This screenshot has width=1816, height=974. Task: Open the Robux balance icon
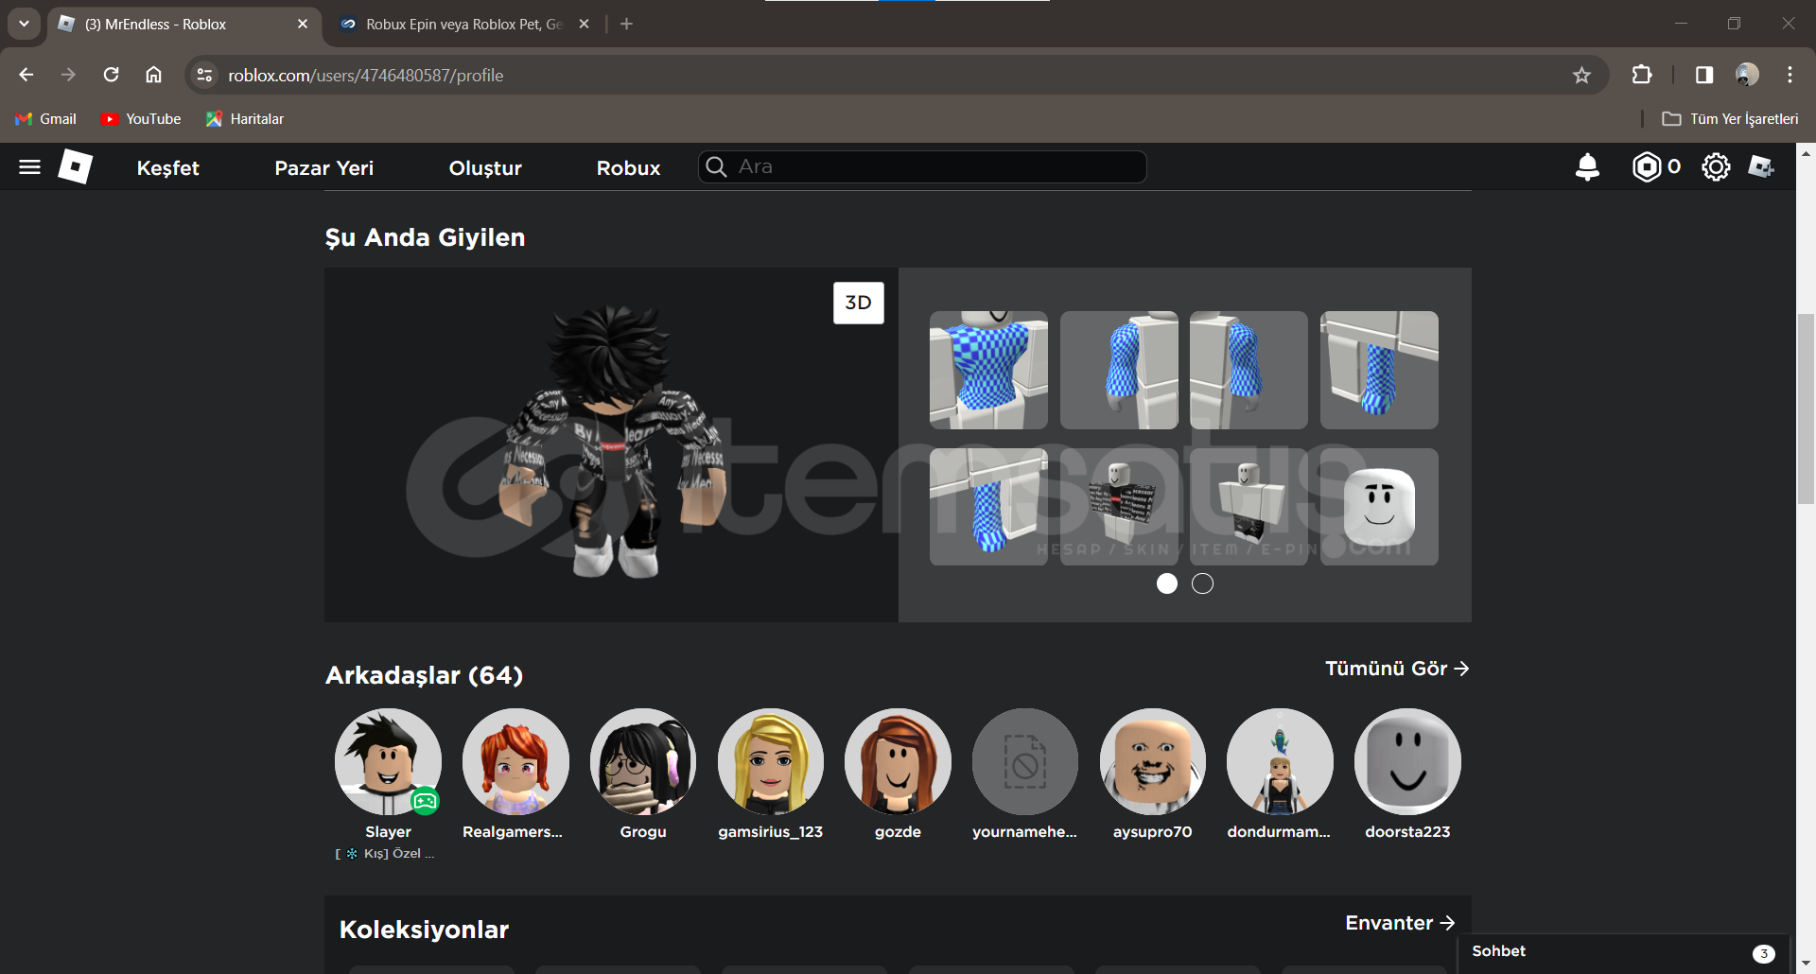click(x=1647, y=167)
